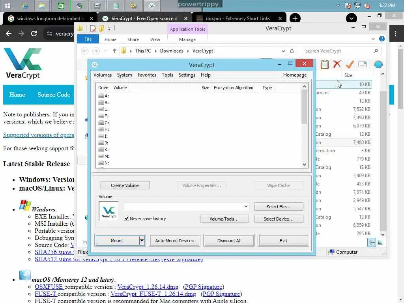
Task: Click Explorer quick access properties icon
Action: point(93,28)
